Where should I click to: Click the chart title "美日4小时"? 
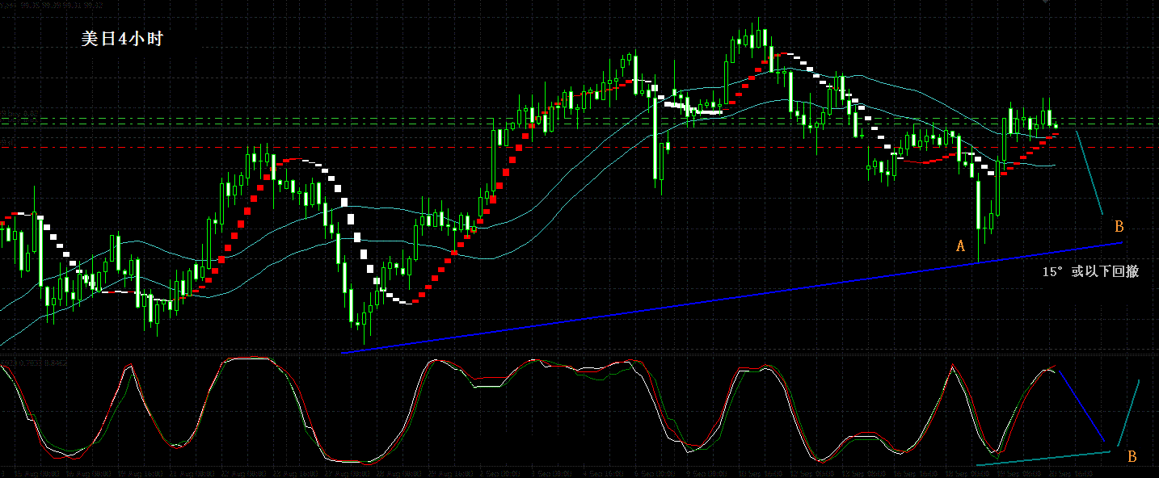pos(122,39)
